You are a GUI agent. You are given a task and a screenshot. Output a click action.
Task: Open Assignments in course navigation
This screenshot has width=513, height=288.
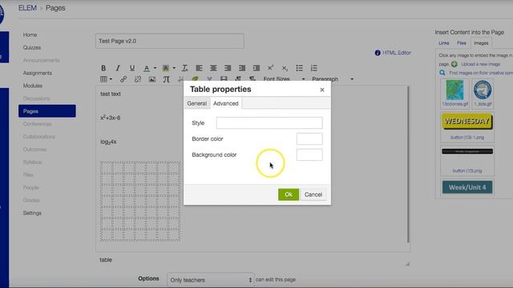click(38, 73)
